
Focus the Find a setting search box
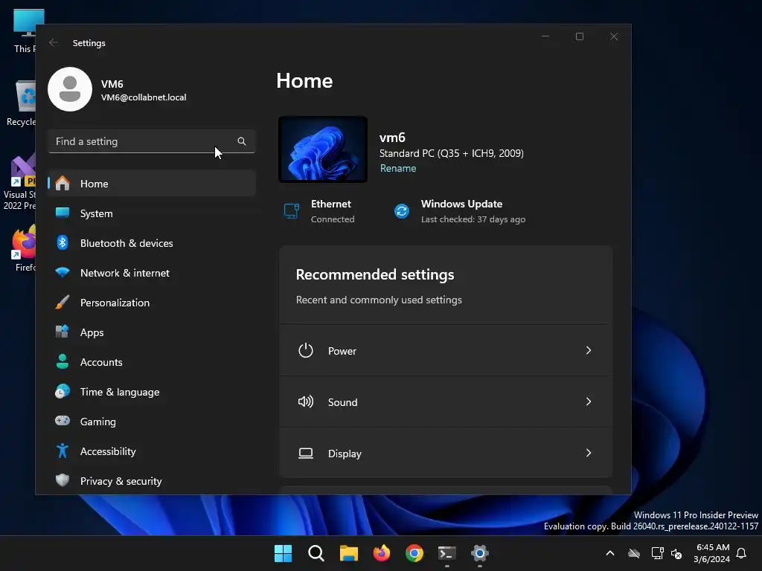pos(152,141)
